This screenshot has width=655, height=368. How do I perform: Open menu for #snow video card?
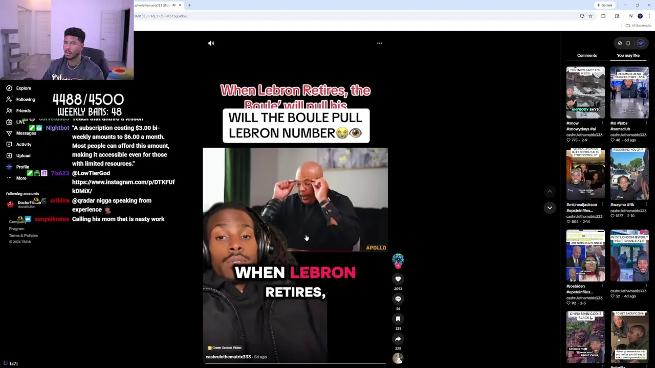[x=602, y=123]
